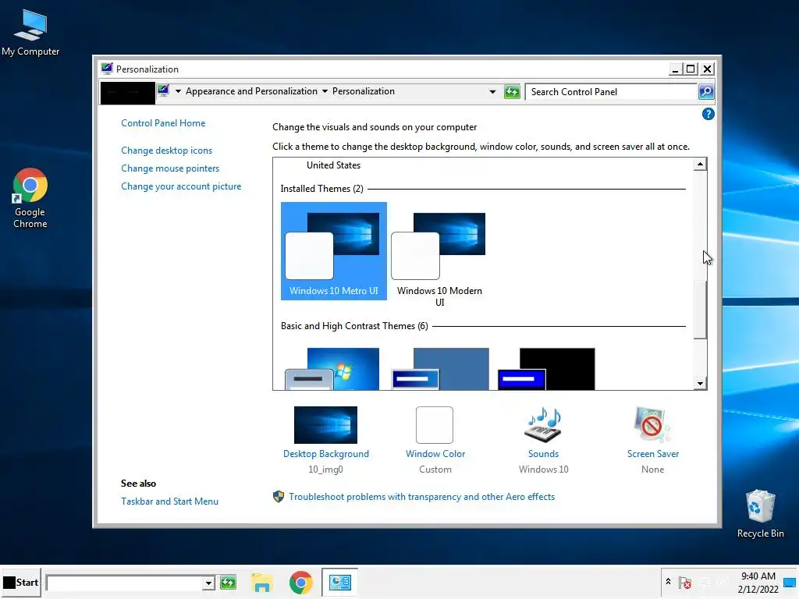This screenshot has width=799, height=599.
Task: Click the Personalization breadcrumb item
Action: click(x=364, y=91)
